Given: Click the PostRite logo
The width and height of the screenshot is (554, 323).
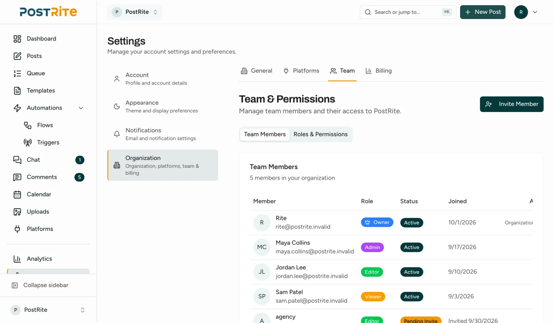Looking at the screenshot, I should coord(48,12).
